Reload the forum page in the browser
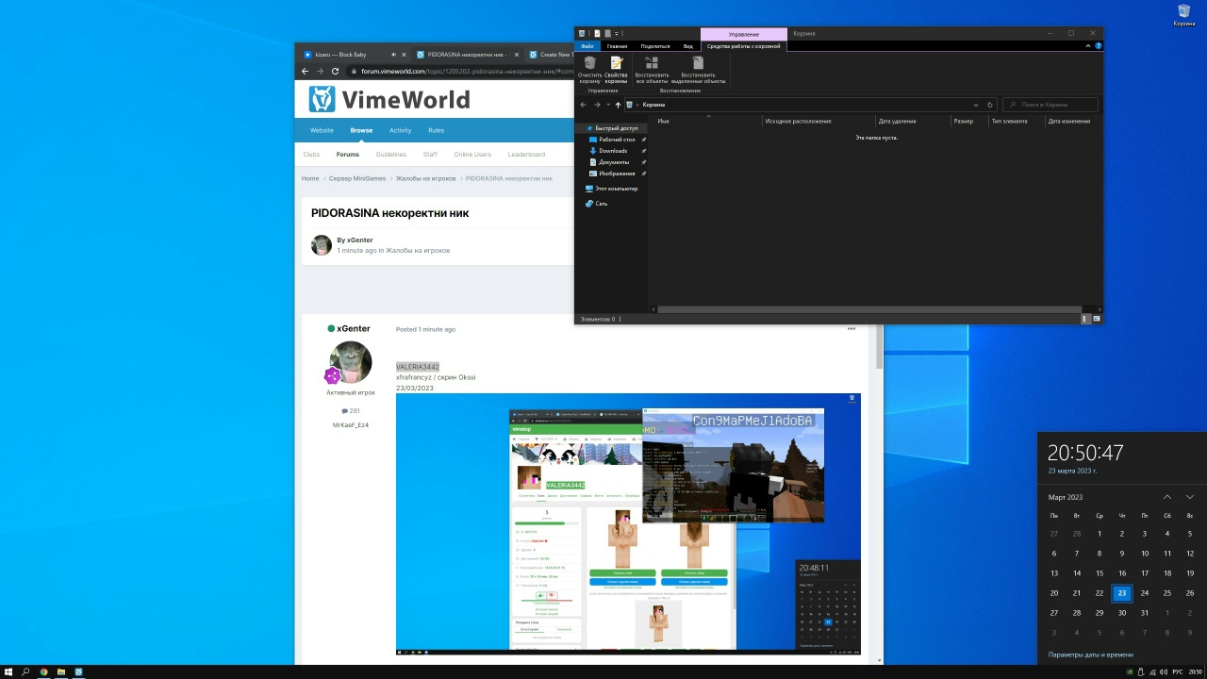This screenshot has height=679, width=1207. pos(335,71)
